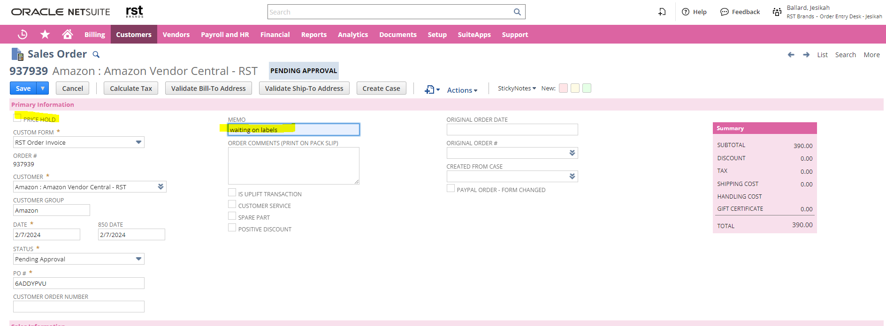Open the Search link near List
Screen dimensions: 886x326
[846, 55]
